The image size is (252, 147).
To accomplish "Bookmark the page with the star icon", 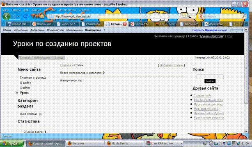I will [x=184, y=16].
